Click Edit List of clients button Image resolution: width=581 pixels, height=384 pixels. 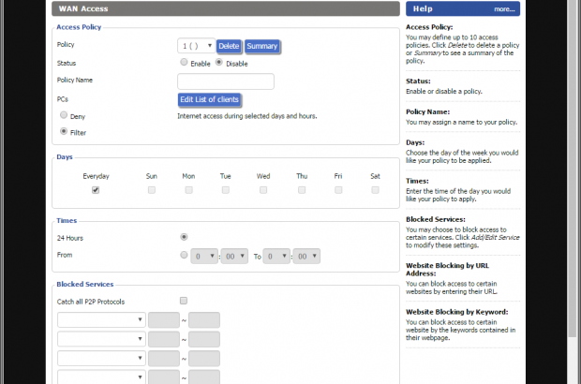click(x=210, y=99)
